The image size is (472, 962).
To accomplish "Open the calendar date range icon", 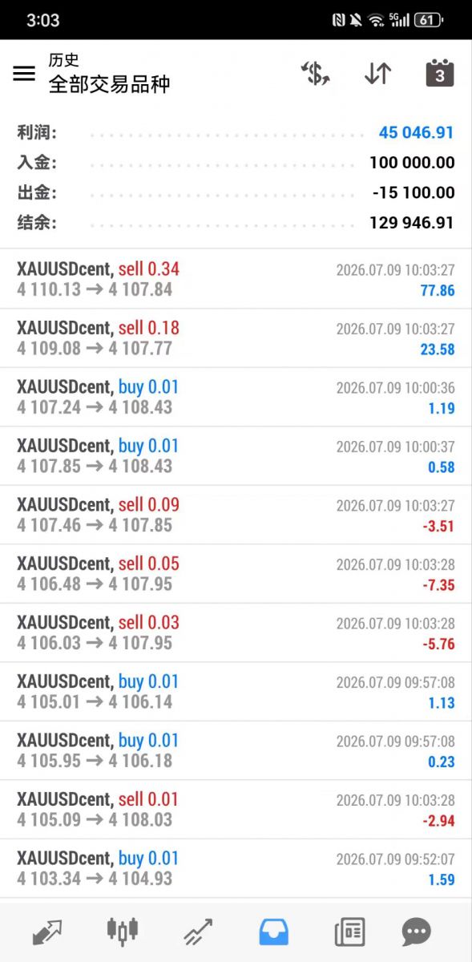I will pyautogui.click(x=439, y=73).
